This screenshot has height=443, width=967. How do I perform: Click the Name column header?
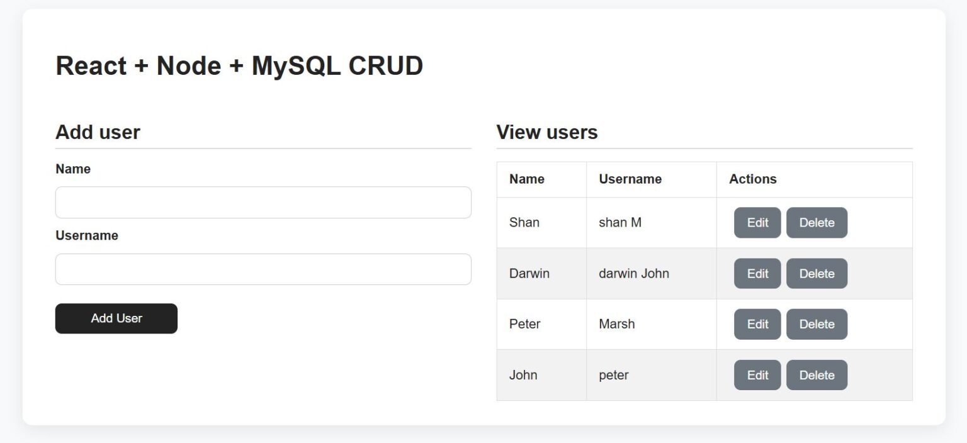(x=527, y=179)
